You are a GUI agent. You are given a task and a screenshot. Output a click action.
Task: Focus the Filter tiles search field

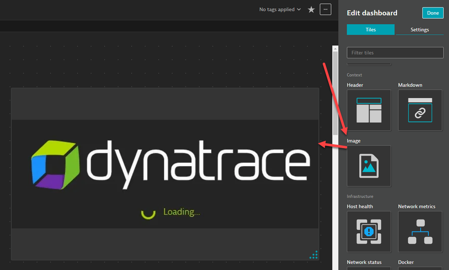click(x=395, y=52)
